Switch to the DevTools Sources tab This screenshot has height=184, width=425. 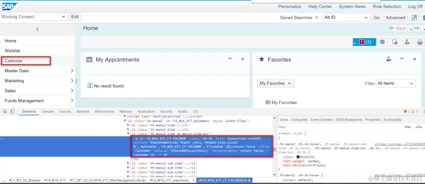(65, 111)
